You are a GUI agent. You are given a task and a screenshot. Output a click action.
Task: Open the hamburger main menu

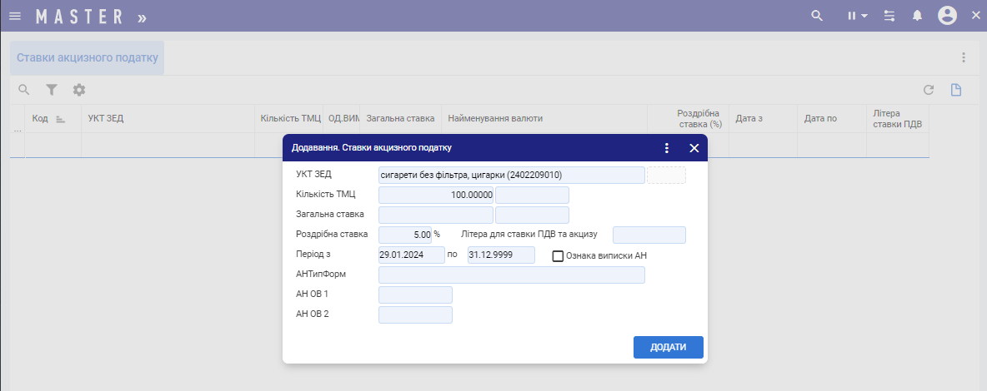point(15,16)
